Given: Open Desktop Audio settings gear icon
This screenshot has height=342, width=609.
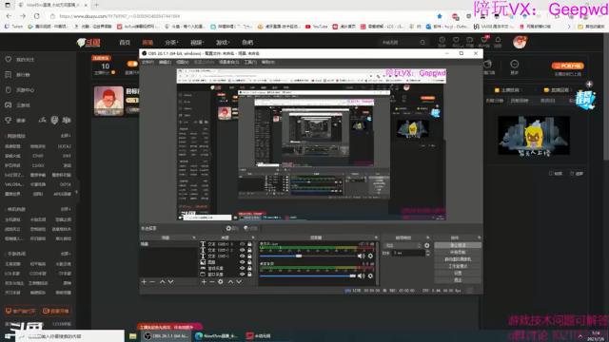Looking at the screenshot, I should click(370, 275).
